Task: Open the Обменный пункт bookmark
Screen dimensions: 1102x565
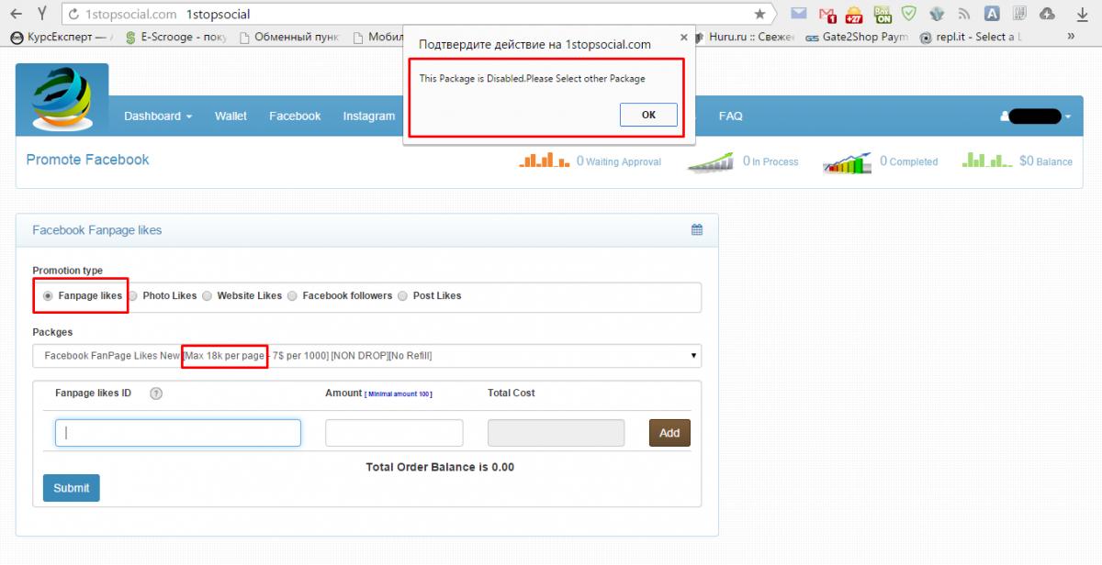Action: [289, 38]
